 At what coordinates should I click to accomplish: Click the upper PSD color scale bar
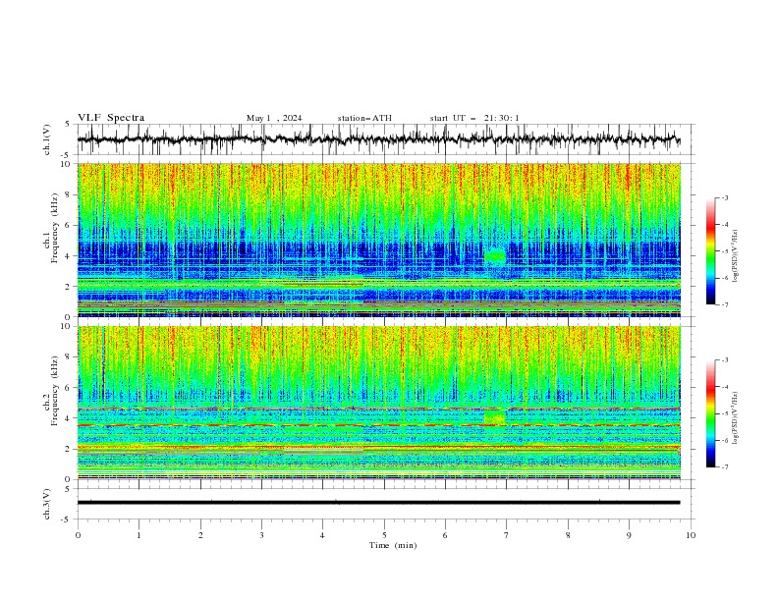point(710,251)
